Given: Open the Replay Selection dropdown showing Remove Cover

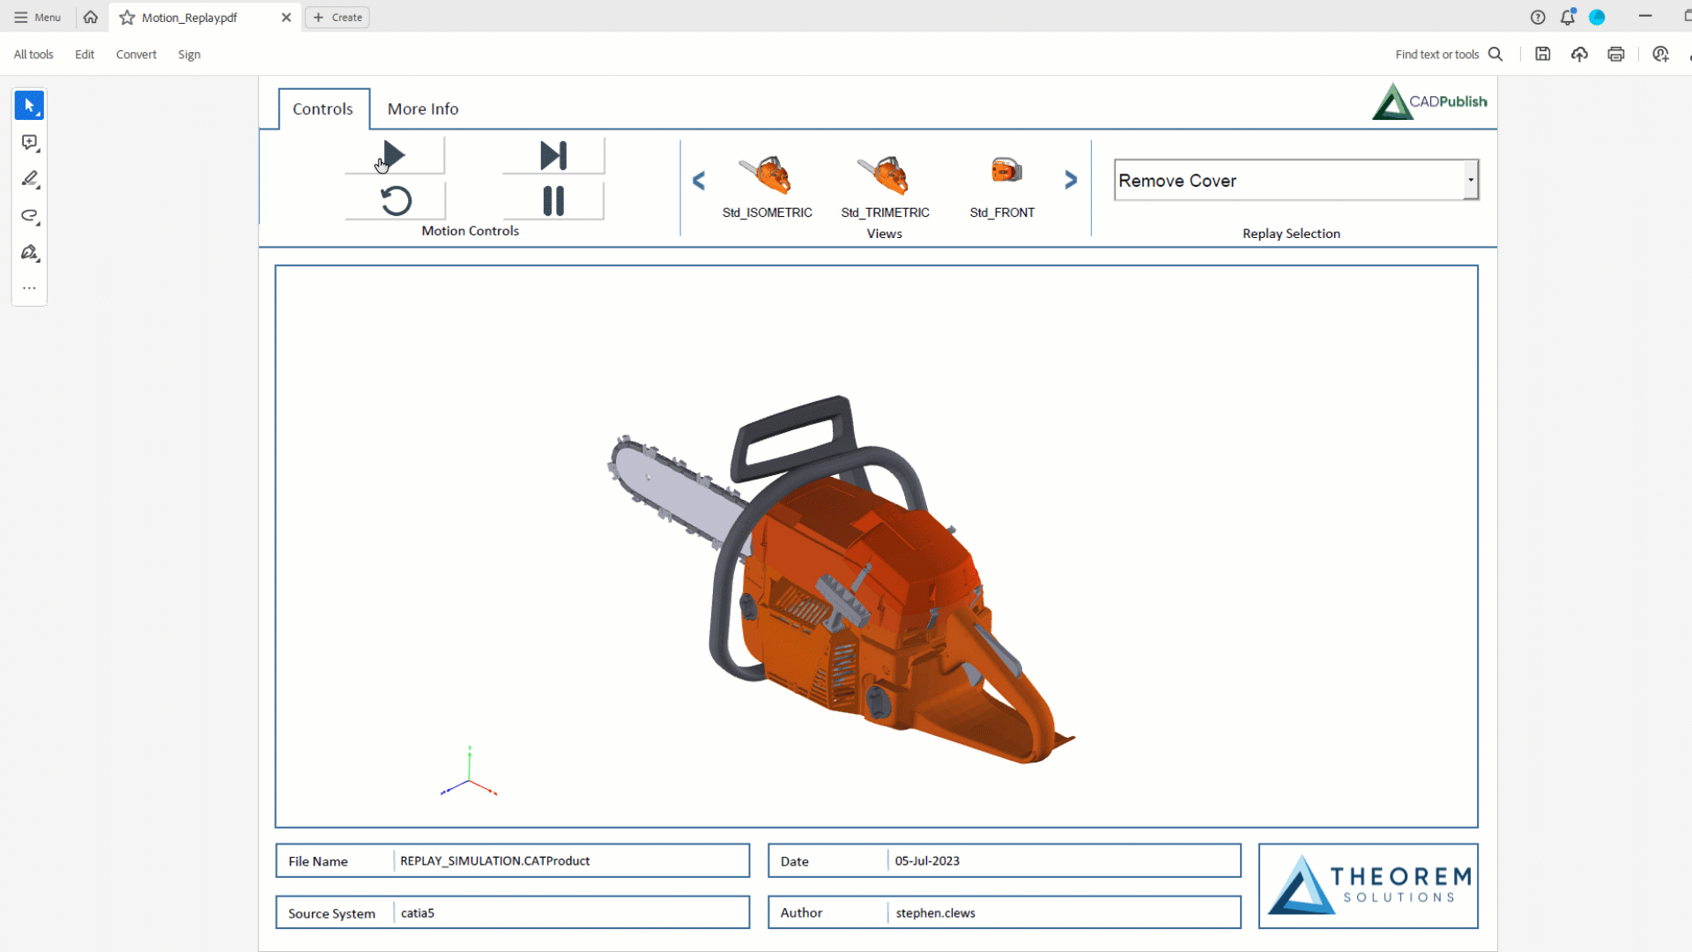Looking at the screenshot, I should 1470,179.
